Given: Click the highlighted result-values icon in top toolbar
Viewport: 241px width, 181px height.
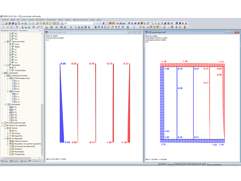Looking at the screenshot, I should 113,23.
